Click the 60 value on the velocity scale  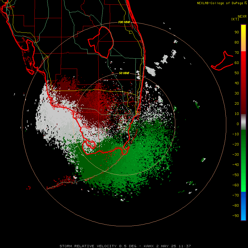[x=237, y=63]
